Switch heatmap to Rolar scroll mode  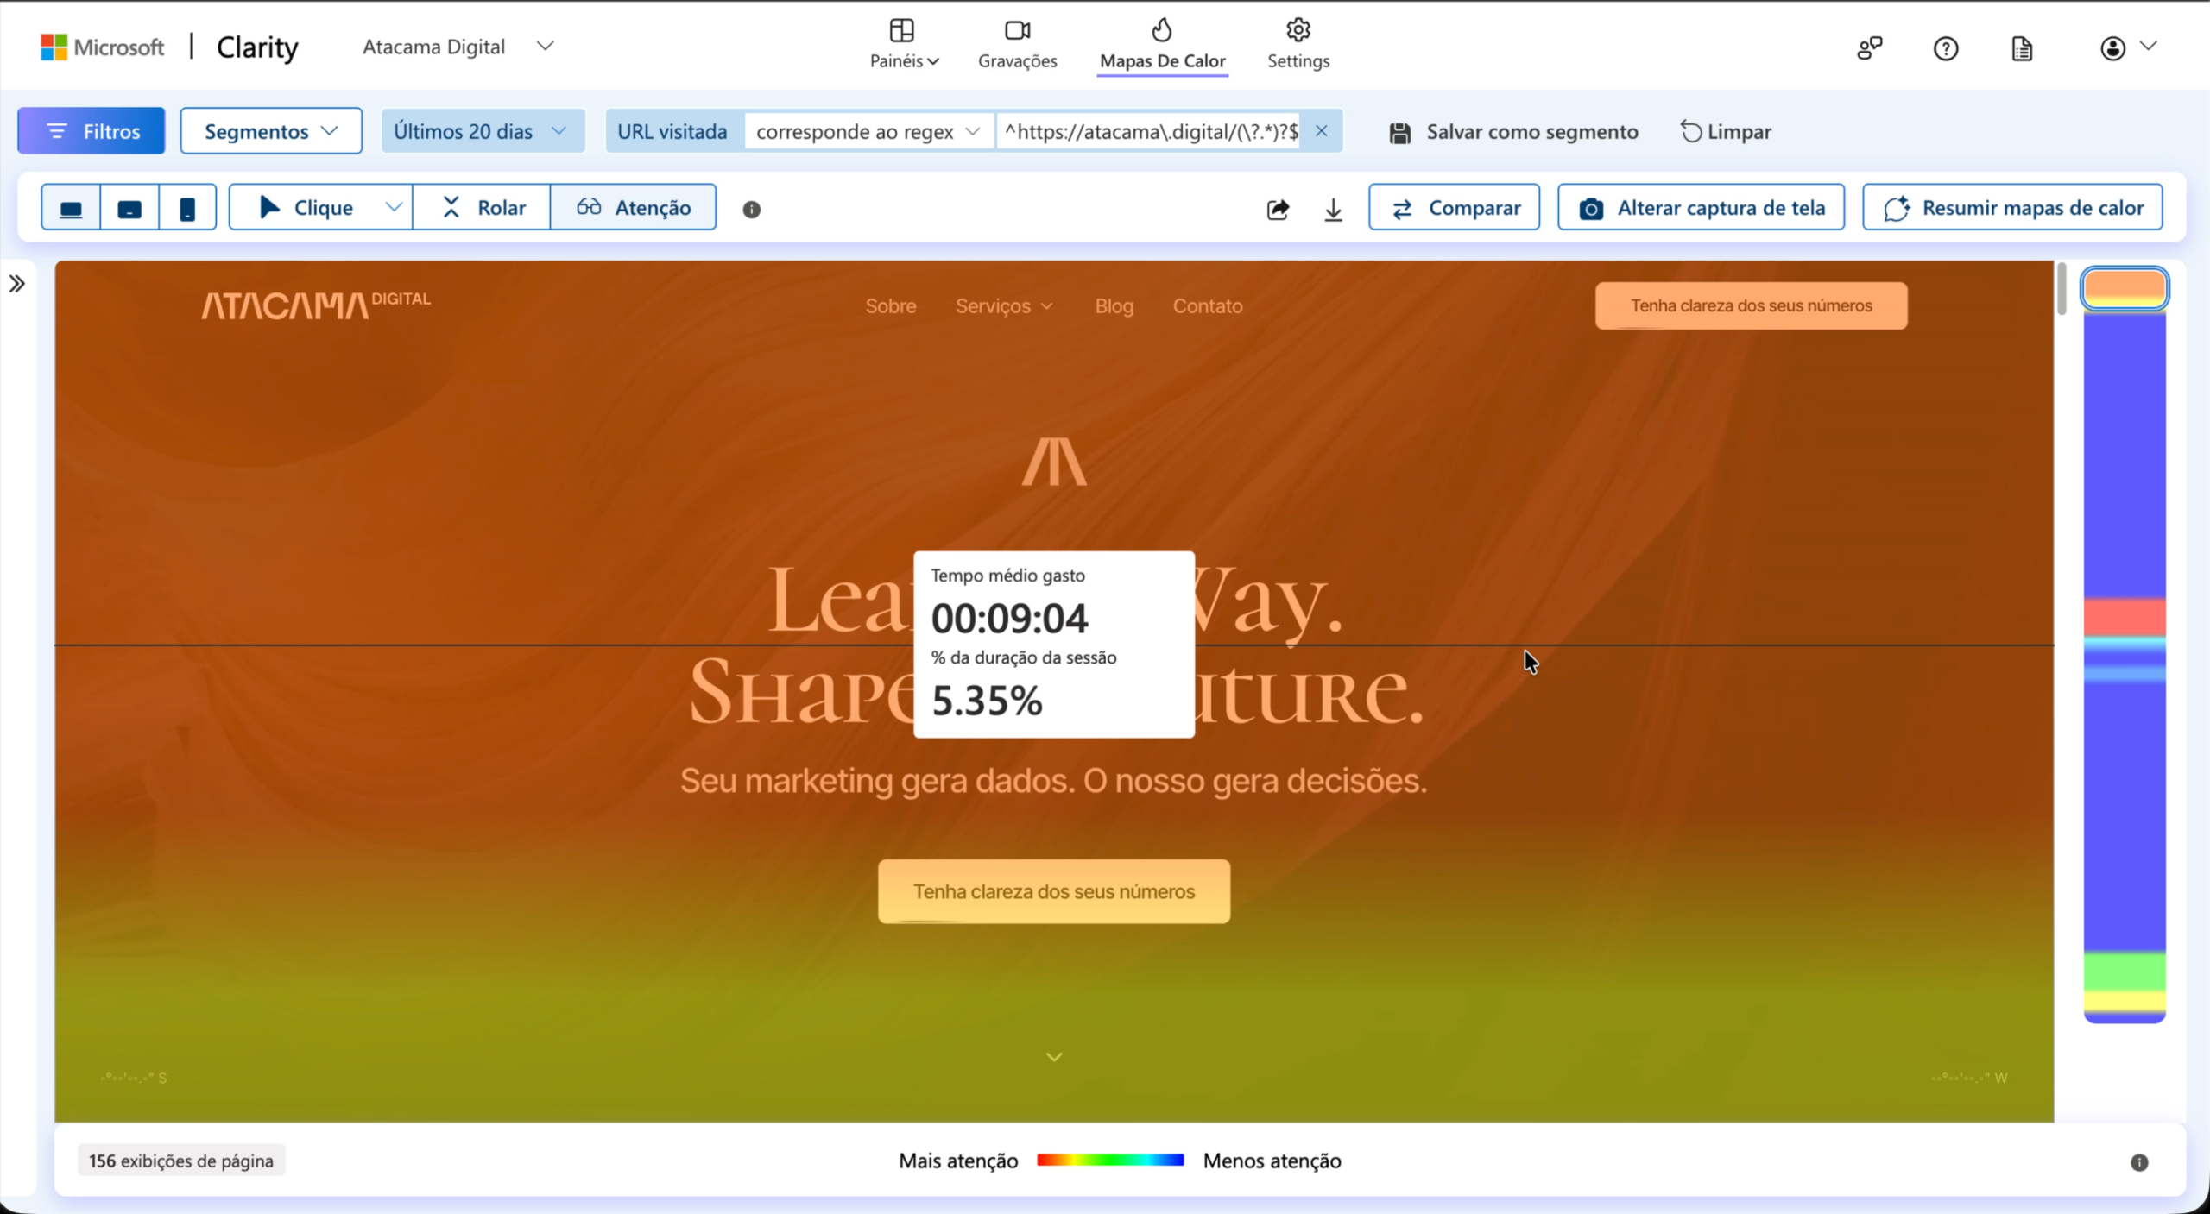[x=482, y=208]
